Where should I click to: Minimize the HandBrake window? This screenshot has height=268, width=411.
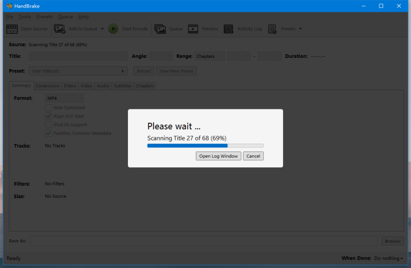(363, 6)
